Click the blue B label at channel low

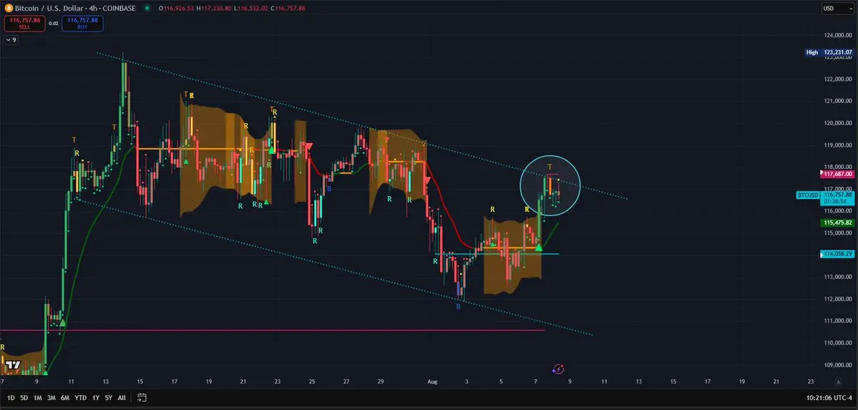click(459, 306)
